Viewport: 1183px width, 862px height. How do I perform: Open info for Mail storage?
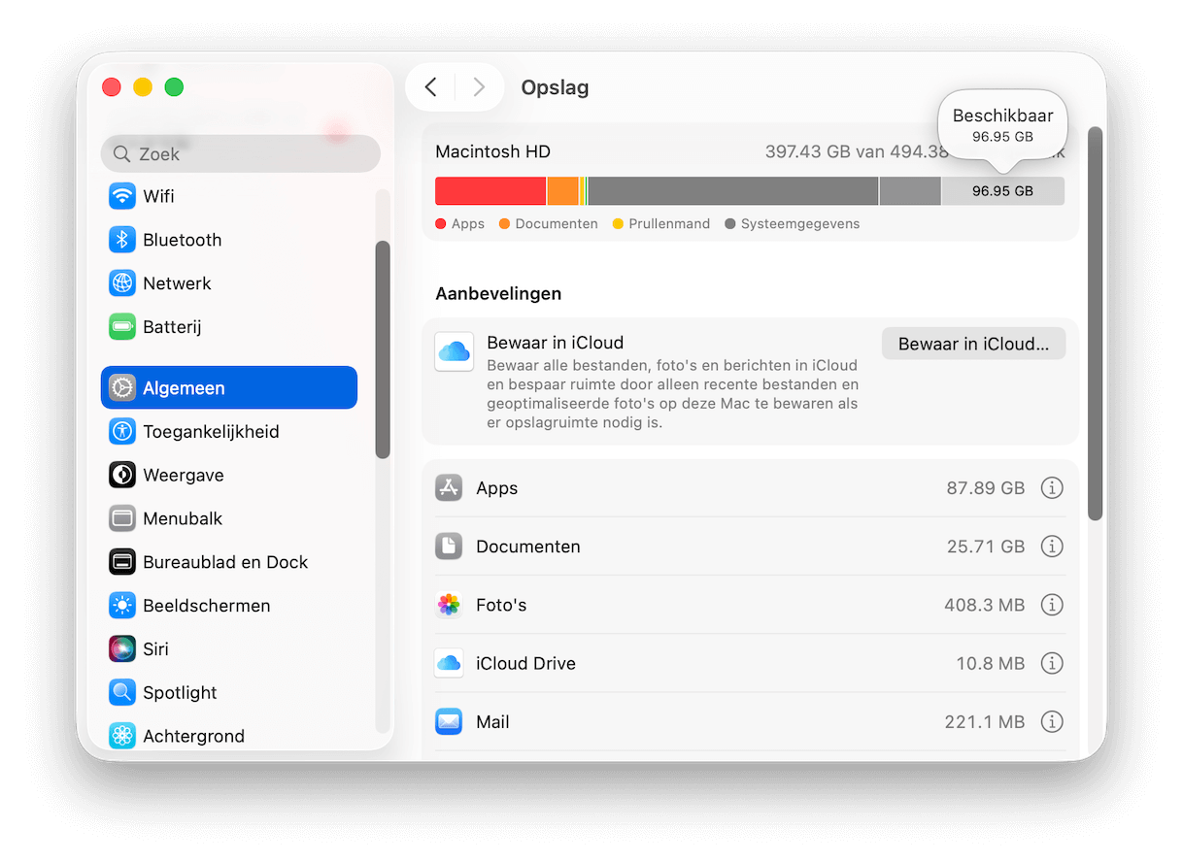coord(1052,721)
